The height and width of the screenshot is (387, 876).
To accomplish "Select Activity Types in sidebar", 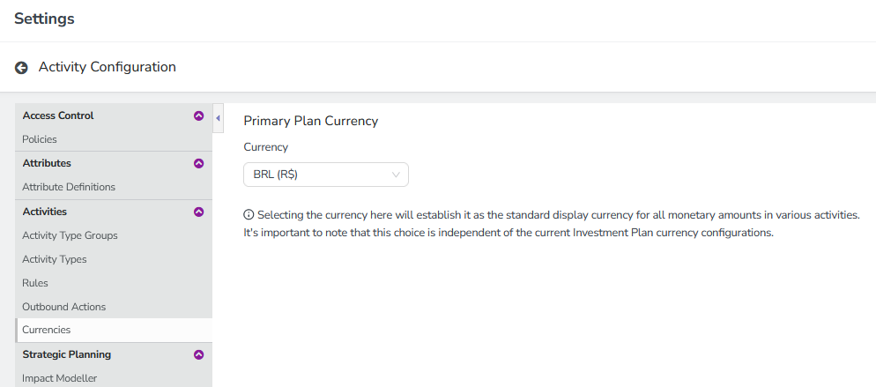I will pos(54,259).
